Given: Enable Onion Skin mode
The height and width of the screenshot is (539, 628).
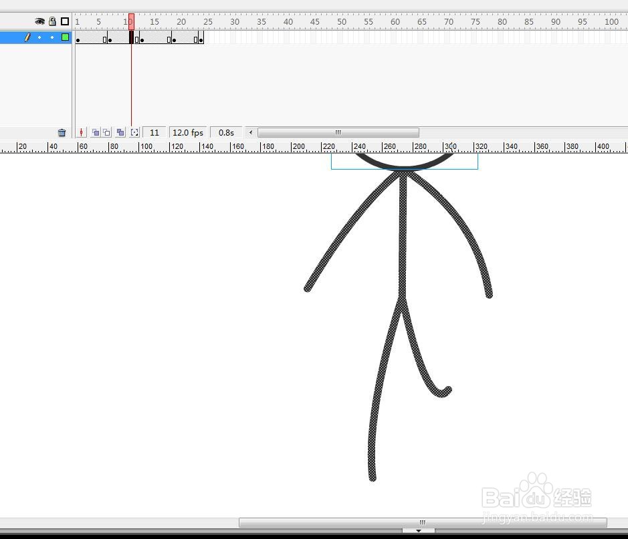Looking at the screenshot, I should [96, 132].
